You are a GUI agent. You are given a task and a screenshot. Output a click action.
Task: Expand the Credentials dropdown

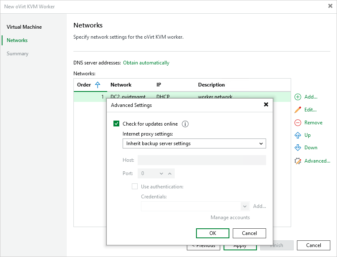245,206
